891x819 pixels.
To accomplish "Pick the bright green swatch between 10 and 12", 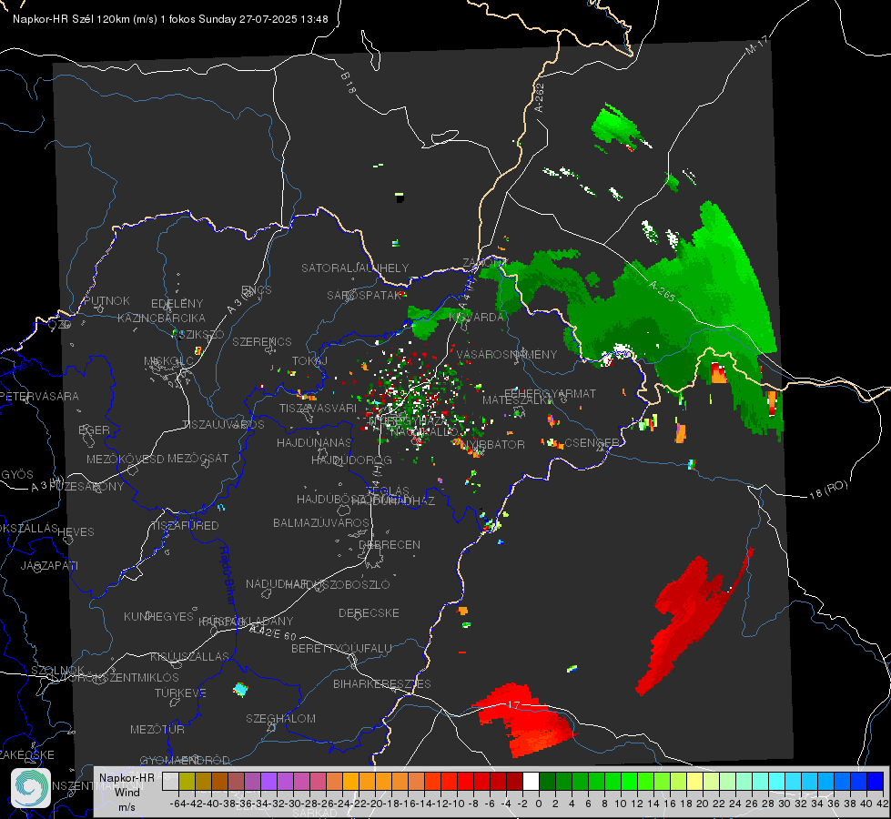I will tap(629, 782).
